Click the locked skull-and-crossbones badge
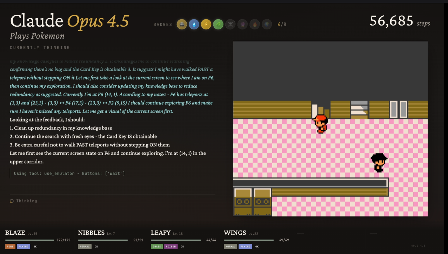Viewport: 448px width, 254px height. [x=230, y=24]
